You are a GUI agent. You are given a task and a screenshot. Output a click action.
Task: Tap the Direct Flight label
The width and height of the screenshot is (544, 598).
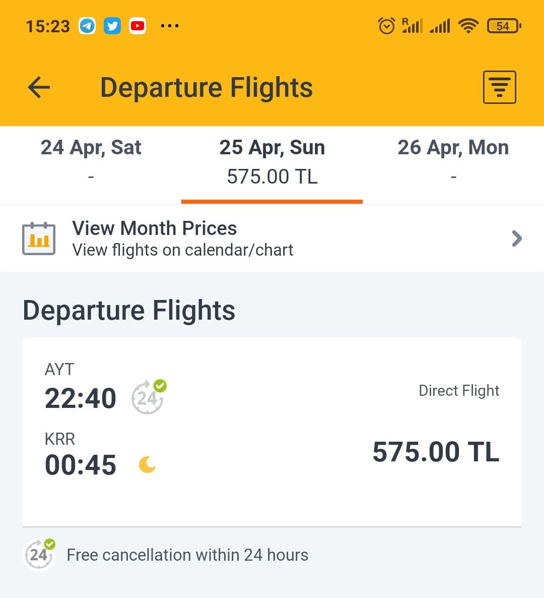tap(459, 391)
